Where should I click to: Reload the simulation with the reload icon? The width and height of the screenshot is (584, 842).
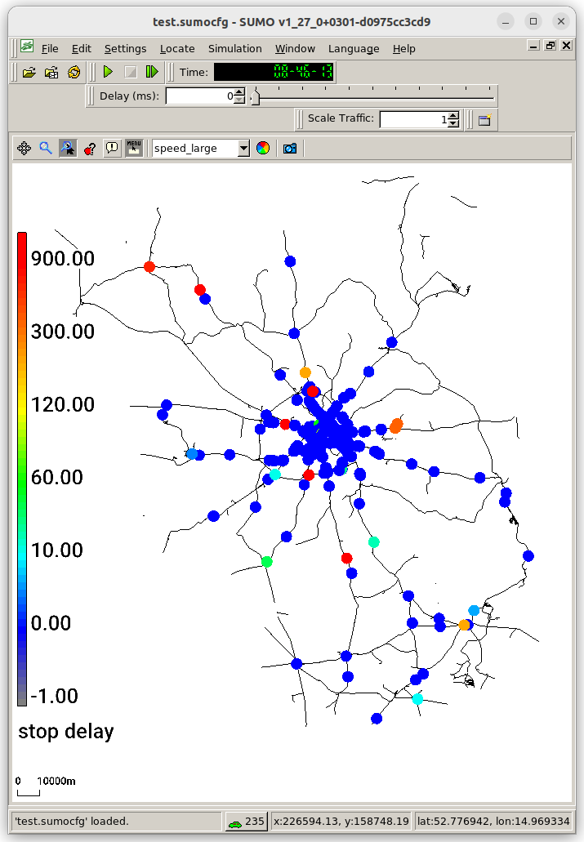(x=74, y=72)
